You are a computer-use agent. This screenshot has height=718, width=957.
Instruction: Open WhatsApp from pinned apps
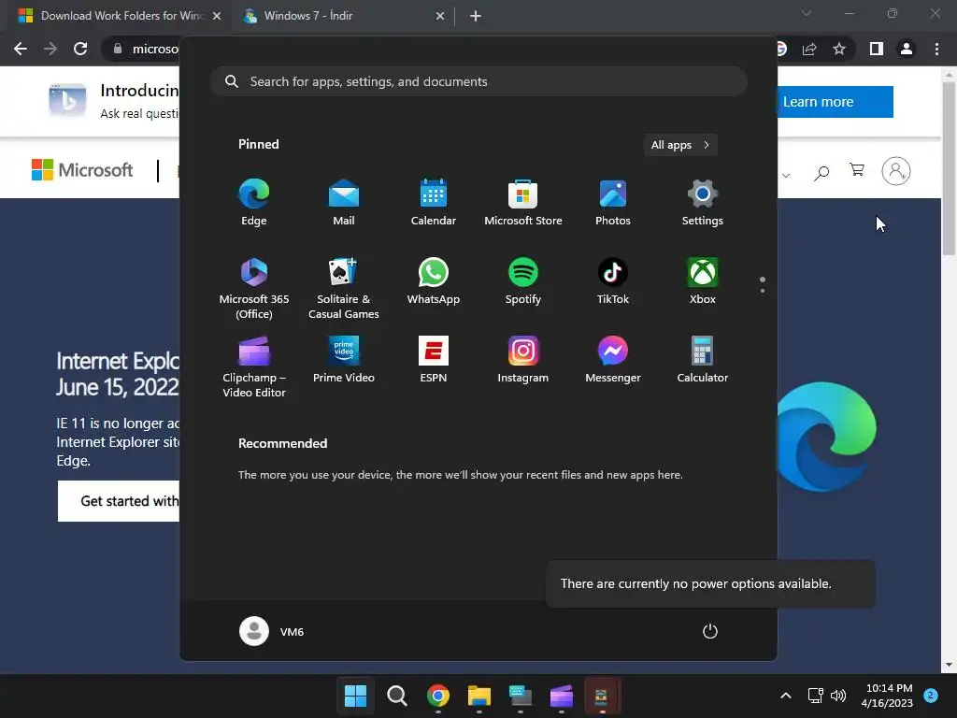434,281
